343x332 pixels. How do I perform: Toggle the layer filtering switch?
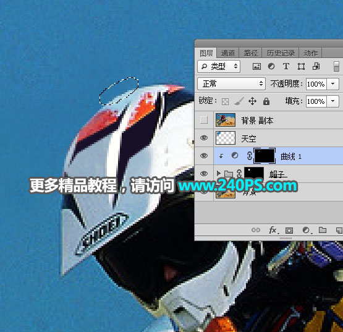pos(337,67)
